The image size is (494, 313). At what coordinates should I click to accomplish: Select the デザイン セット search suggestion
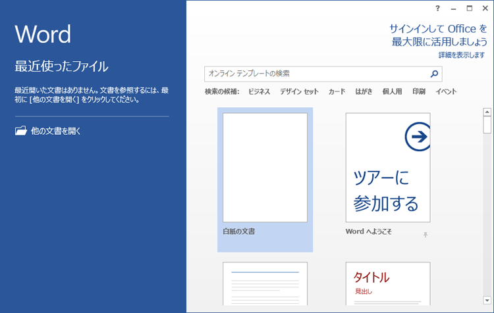[x=299, y=91]
